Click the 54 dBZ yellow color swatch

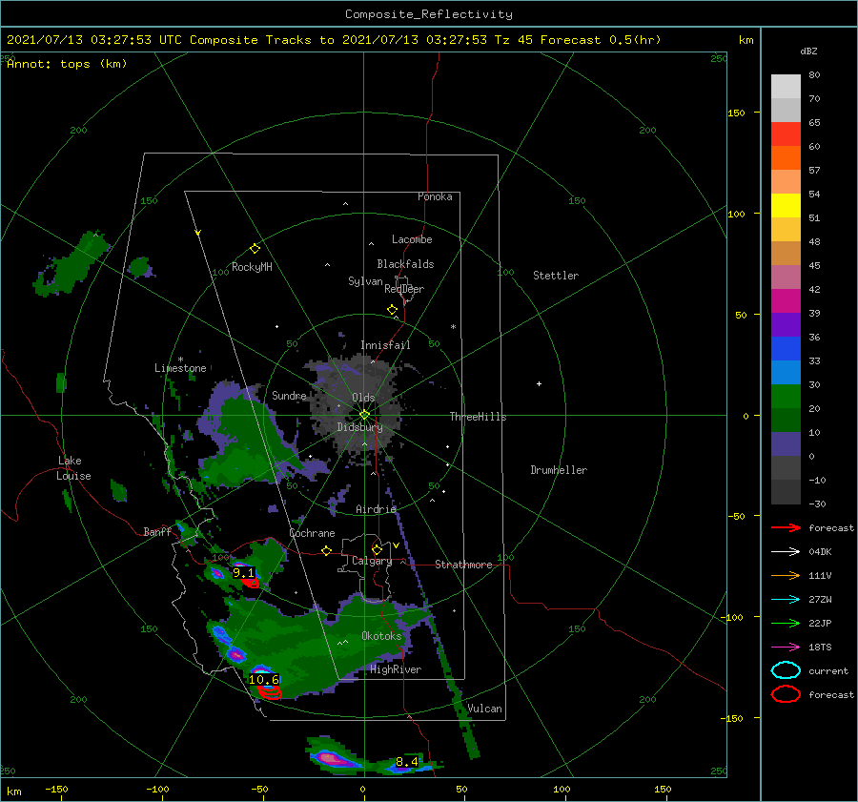tap(786, 205)
